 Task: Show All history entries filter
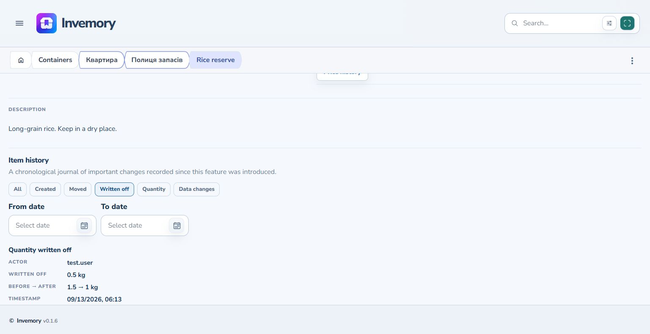coord(18,189)
